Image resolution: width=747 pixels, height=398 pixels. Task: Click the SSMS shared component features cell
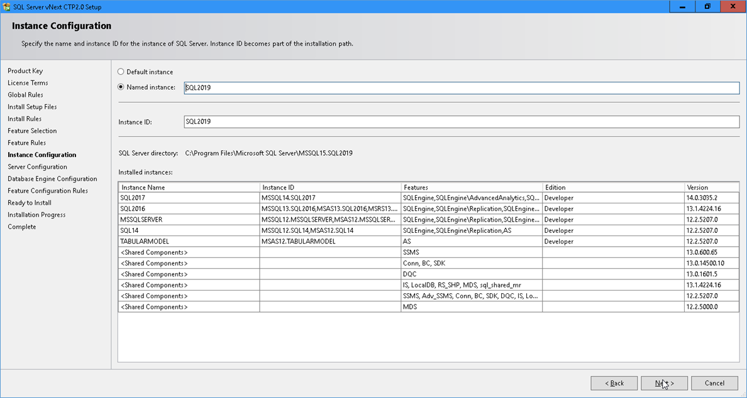pyautogui.click(x=472, y=252)
